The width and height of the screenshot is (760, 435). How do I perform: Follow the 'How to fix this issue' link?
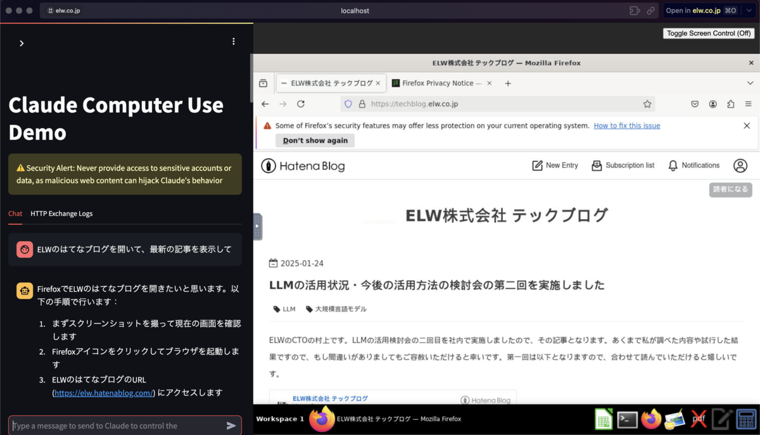tap(626, 125)
